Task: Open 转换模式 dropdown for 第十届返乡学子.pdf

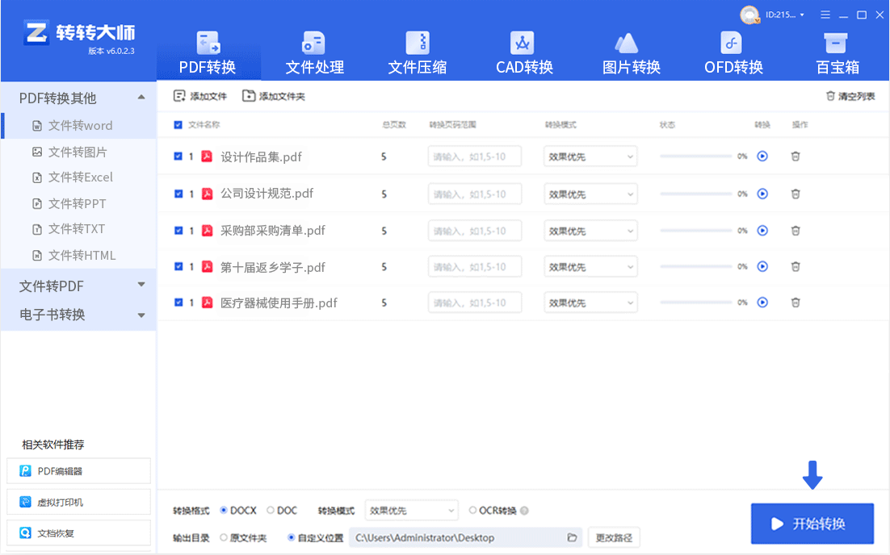Action: coord(590,267)
